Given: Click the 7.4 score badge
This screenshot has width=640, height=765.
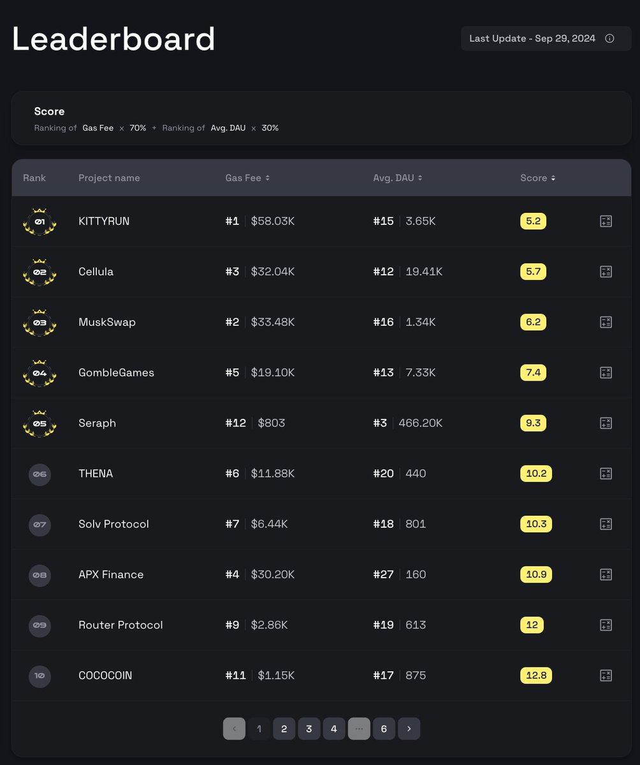Looking at the screenshot, I should [x=533, y=372].
